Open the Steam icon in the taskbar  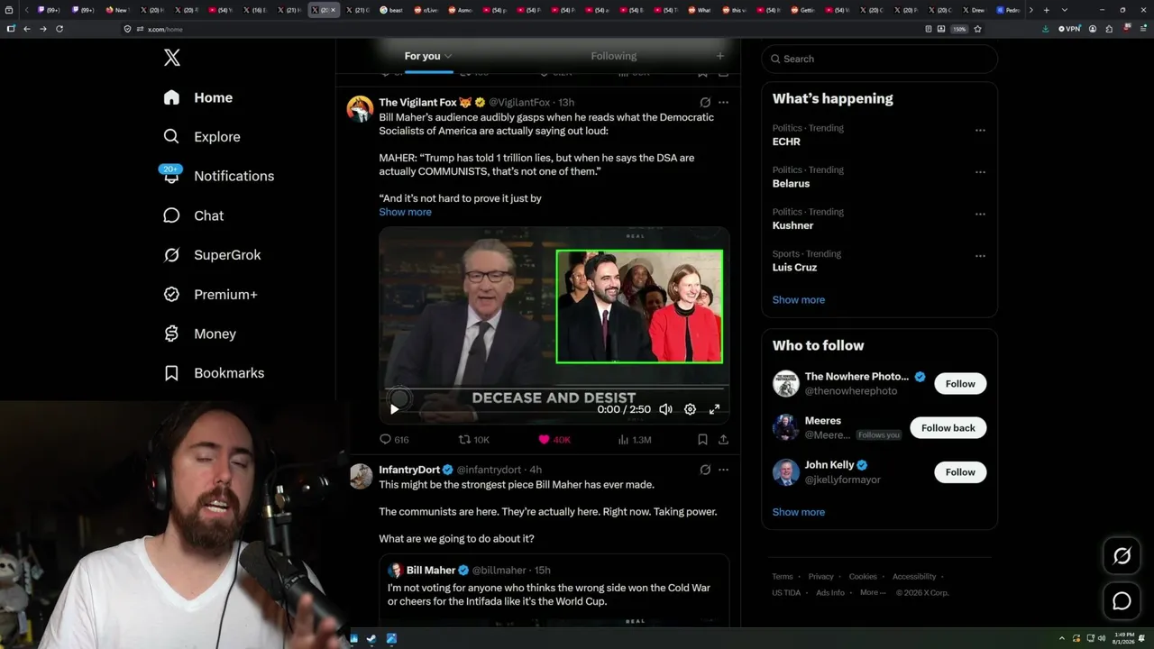(x=372, y=639)
